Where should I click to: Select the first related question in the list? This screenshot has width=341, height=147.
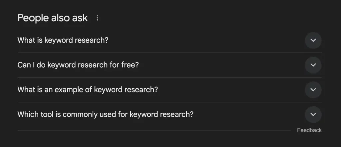63,40
